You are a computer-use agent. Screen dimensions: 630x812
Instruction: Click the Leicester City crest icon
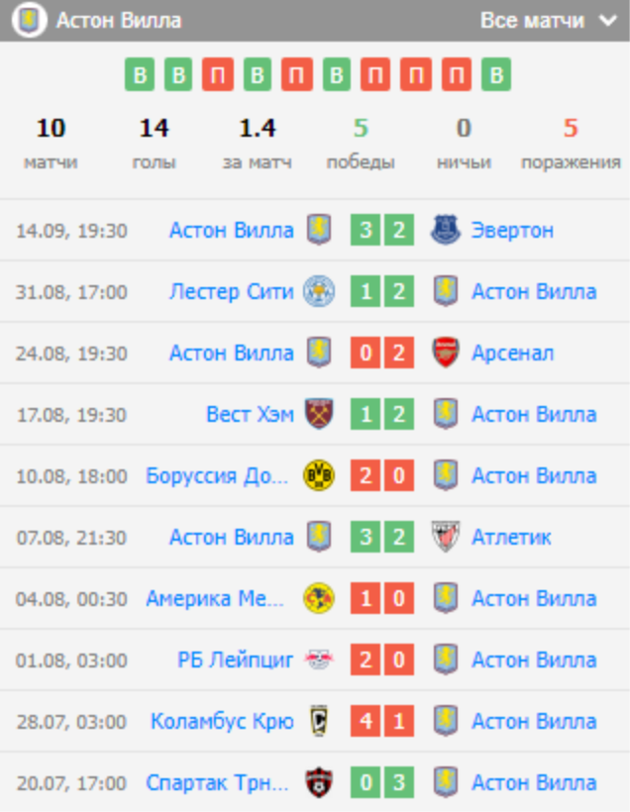click(319, 292)
